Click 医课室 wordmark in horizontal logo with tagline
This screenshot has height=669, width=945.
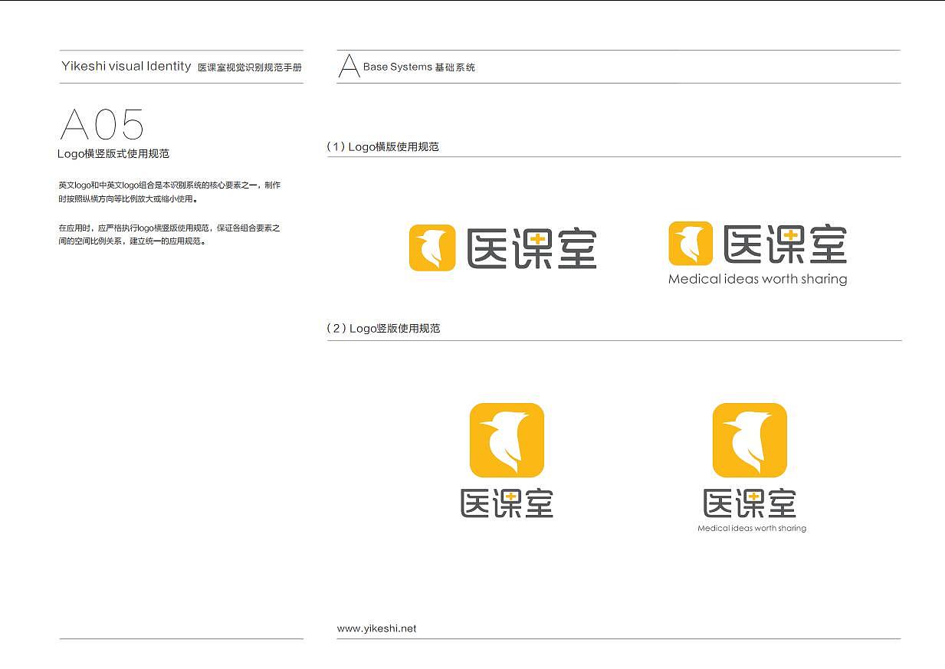click(785, 244)
